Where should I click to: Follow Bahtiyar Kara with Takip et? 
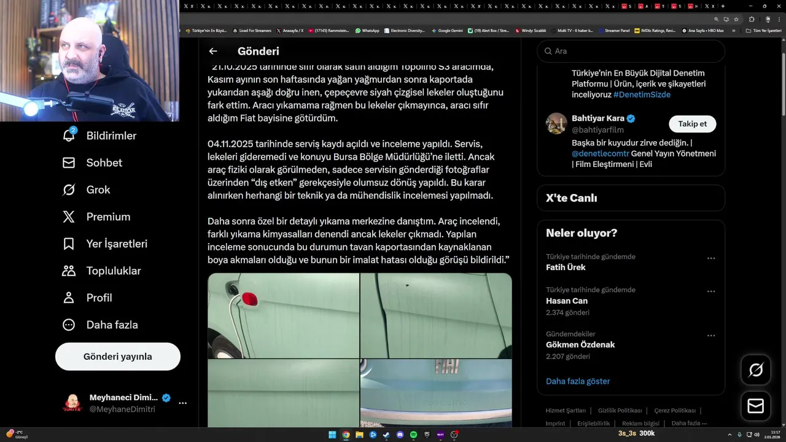[x=692, y=124]
